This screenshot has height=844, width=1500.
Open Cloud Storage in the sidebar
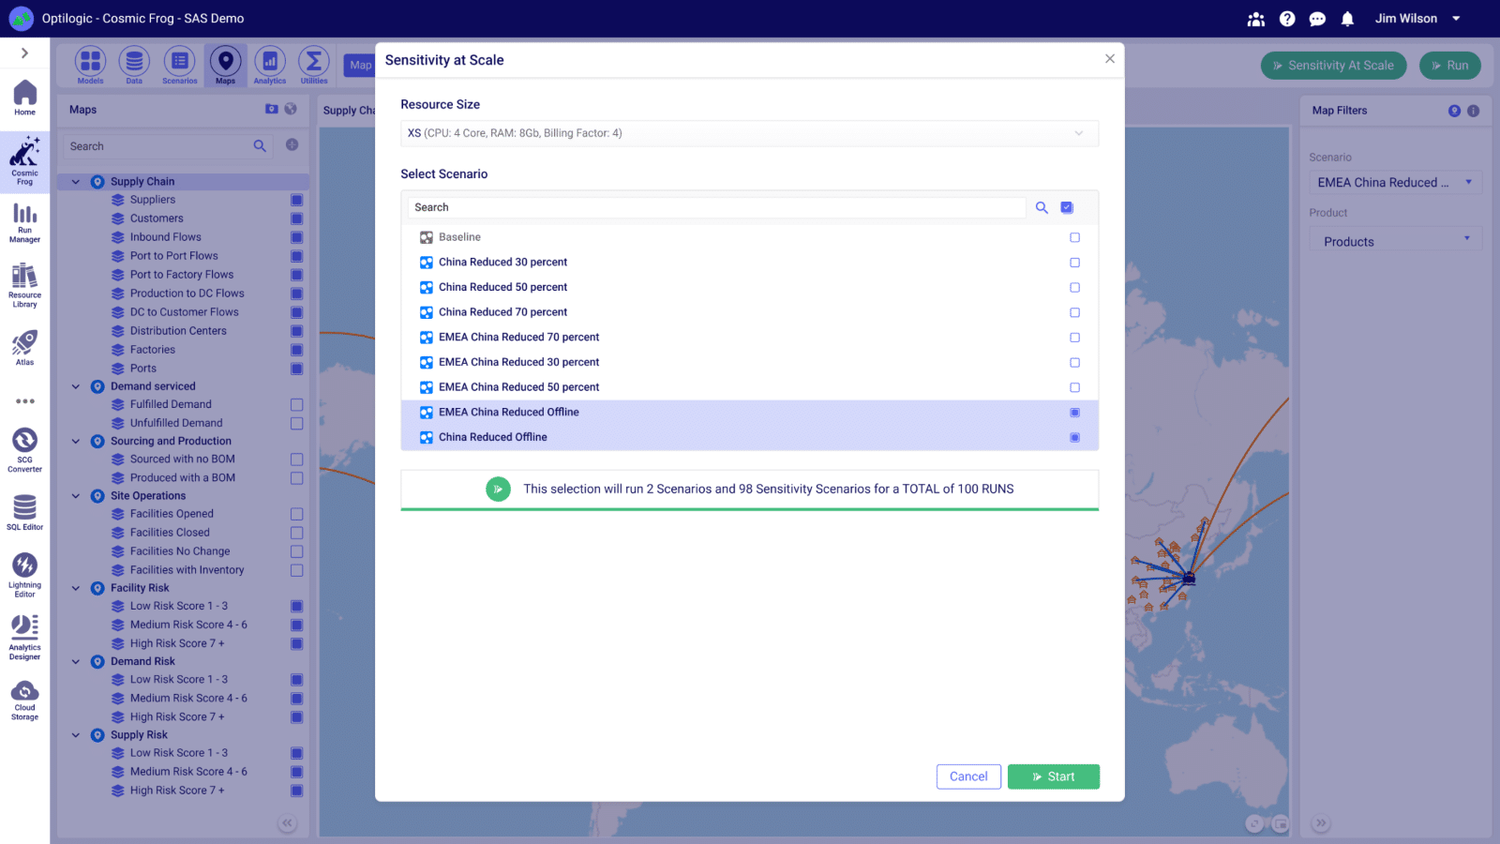tap(24, 701)
